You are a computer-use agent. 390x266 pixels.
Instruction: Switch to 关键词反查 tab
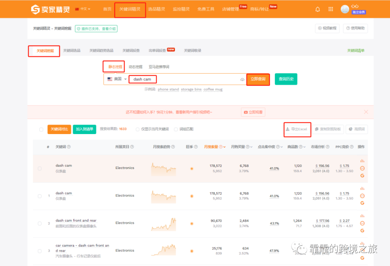pyautogui.click(x=131, y=50)
